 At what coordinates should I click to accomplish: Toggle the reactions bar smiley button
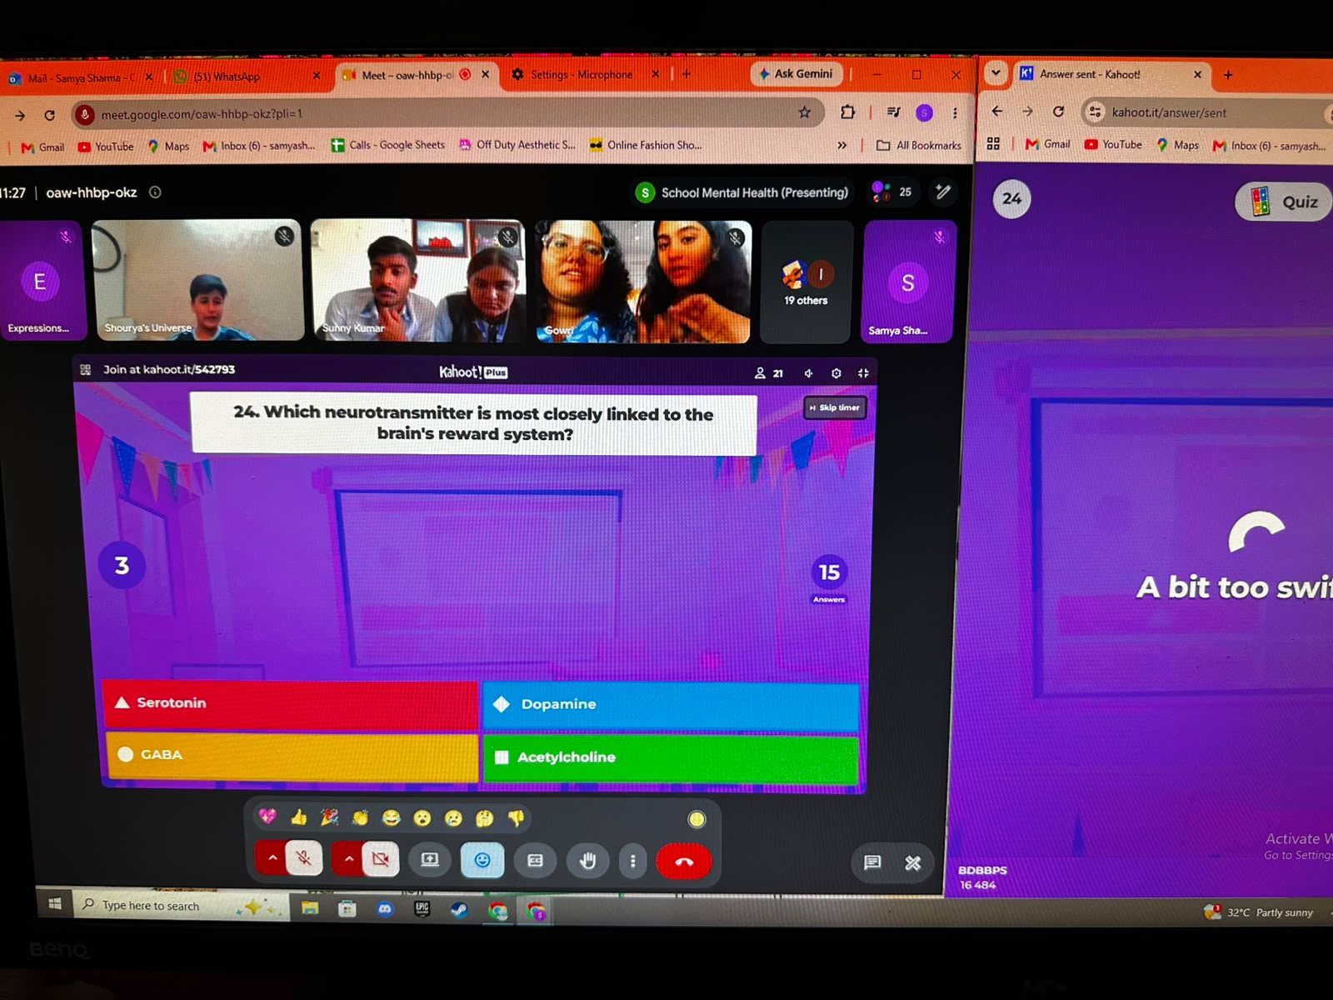click(482, 860)
